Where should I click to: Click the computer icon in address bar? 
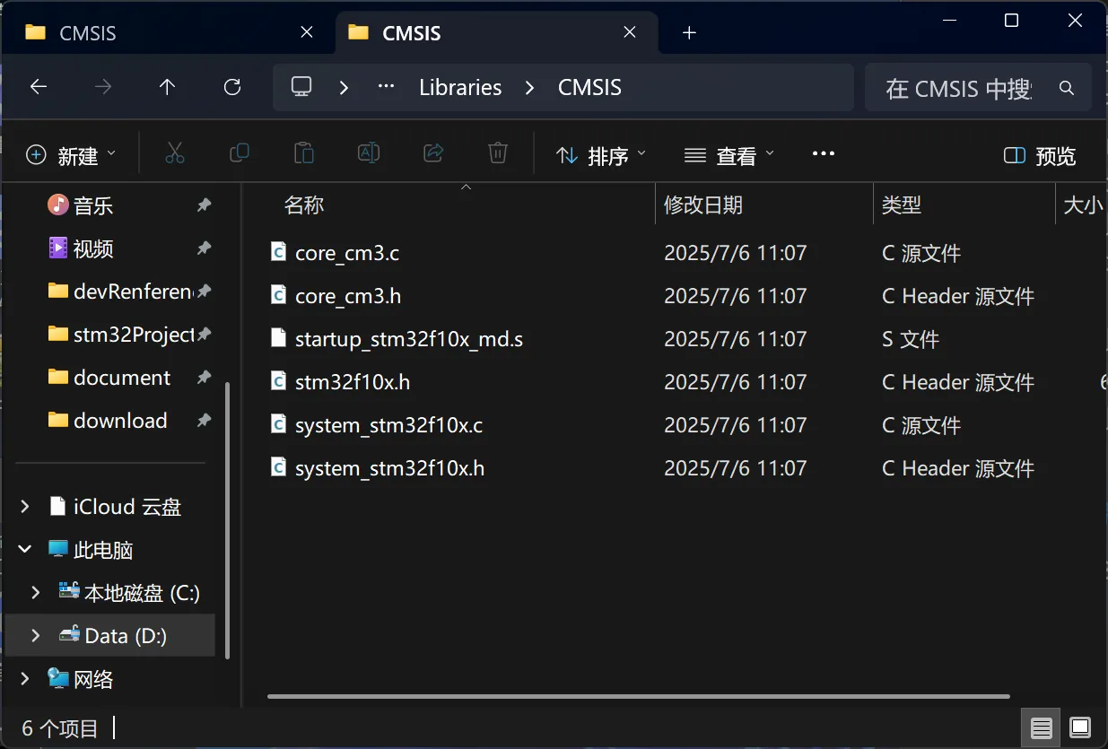click(x=301, y=87)
